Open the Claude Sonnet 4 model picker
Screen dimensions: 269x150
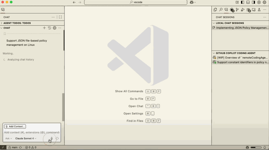click(x=26, y=138)
